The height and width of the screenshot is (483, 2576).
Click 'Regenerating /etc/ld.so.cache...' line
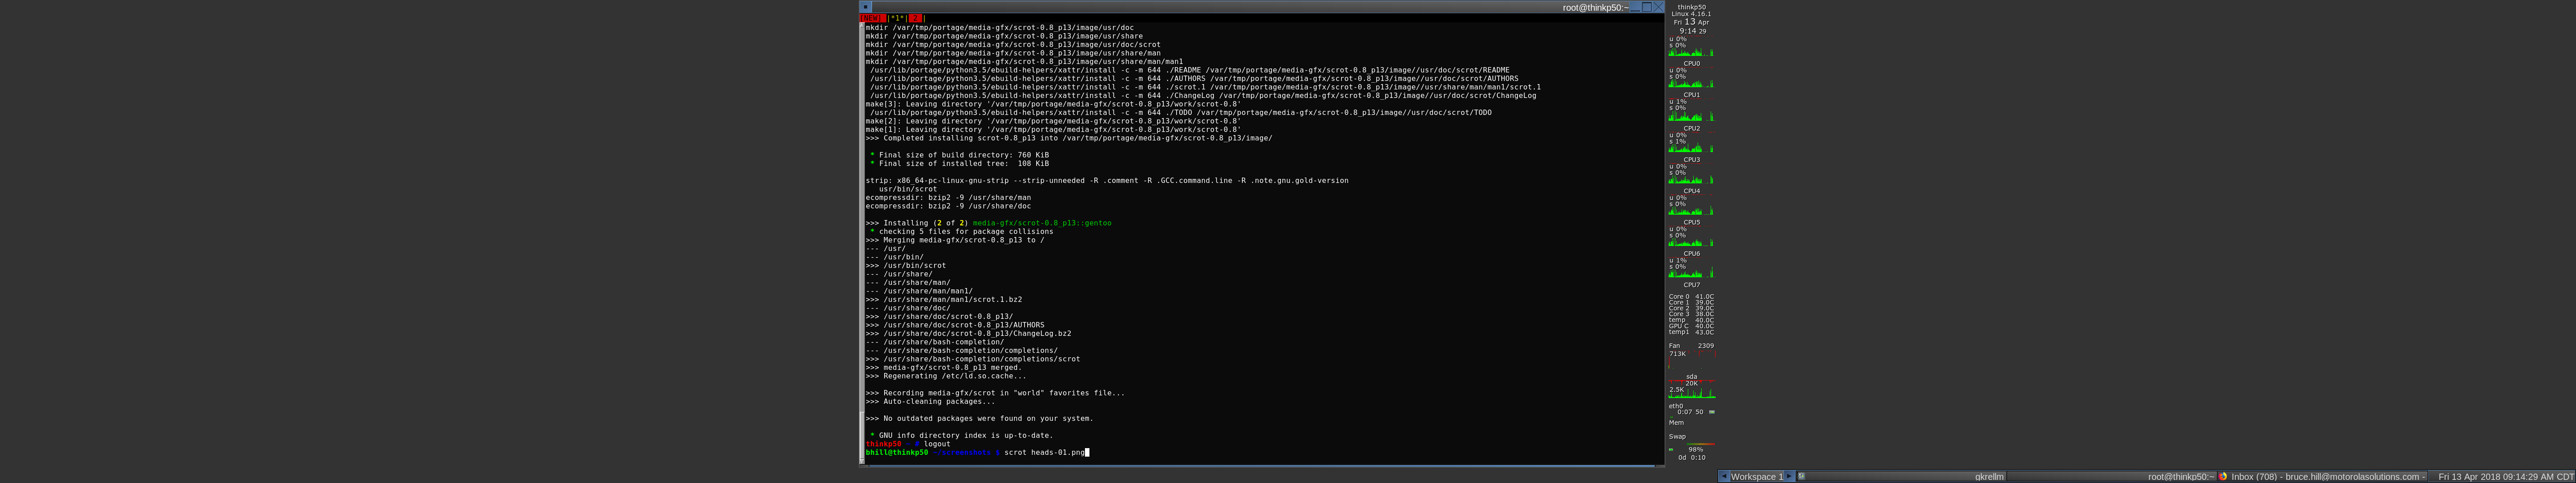[945, 376]
